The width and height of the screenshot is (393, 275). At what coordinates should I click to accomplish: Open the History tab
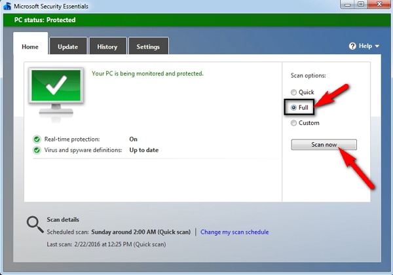[107, 46]
